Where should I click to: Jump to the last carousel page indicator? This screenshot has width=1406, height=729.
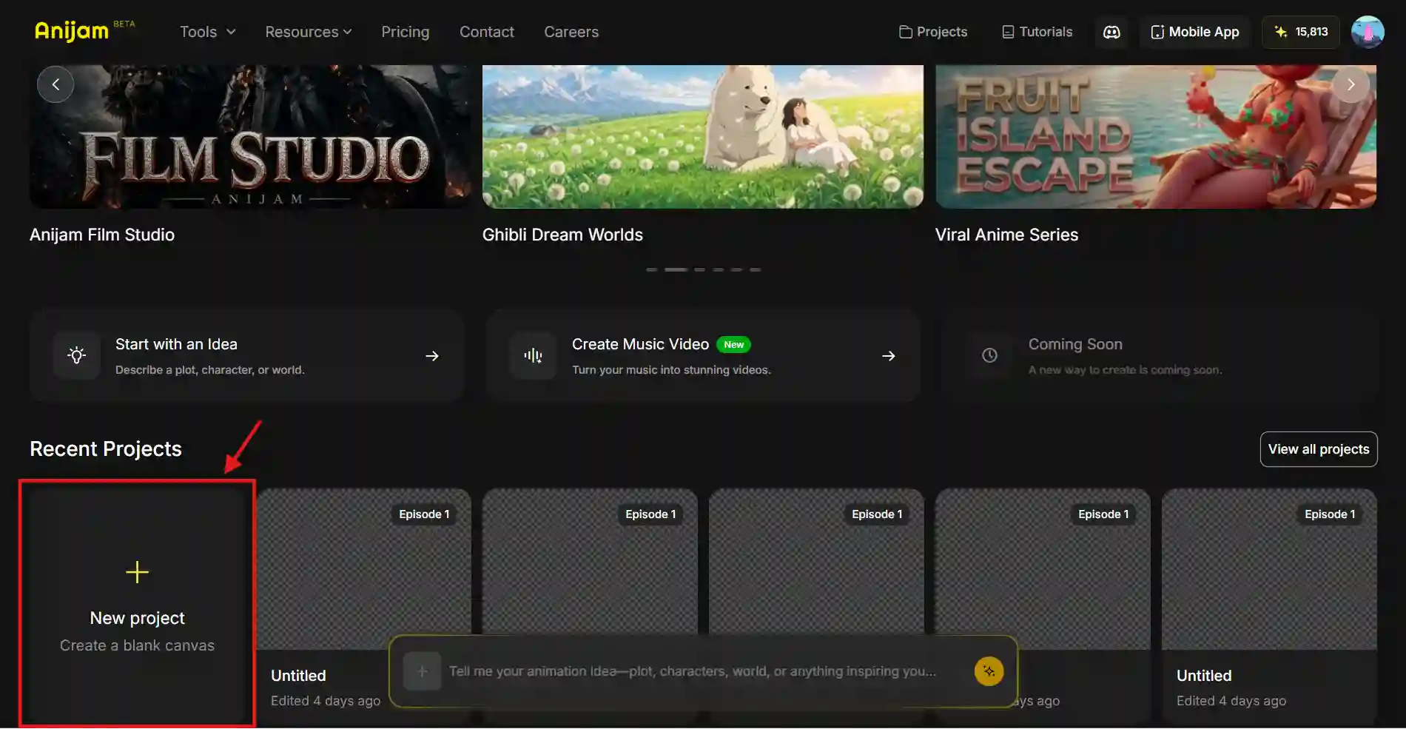click(755, 269)
